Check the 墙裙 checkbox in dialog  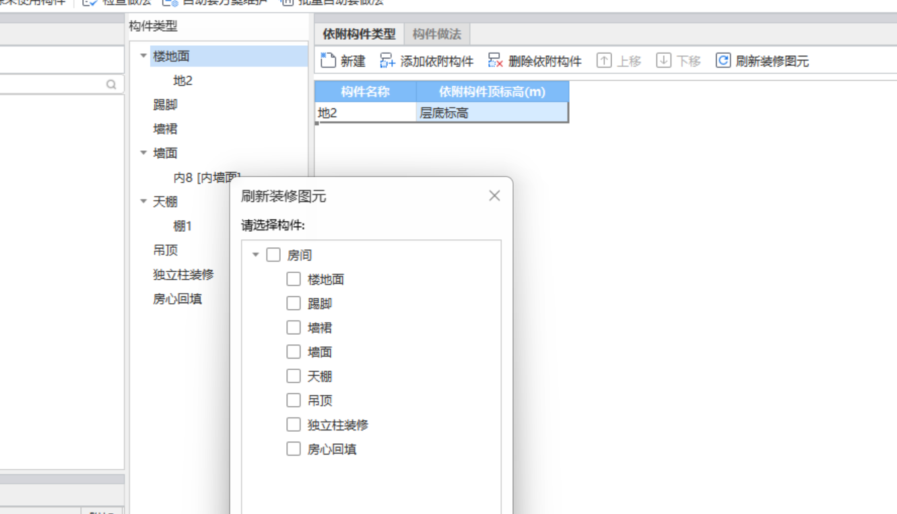point(294,327)
